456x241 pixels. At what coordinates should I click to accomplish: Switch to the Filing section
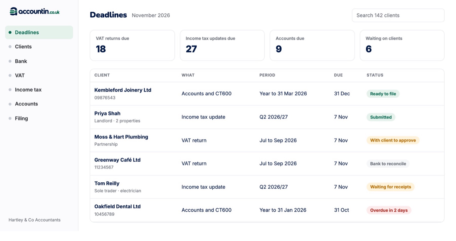[x=39, y=118]
